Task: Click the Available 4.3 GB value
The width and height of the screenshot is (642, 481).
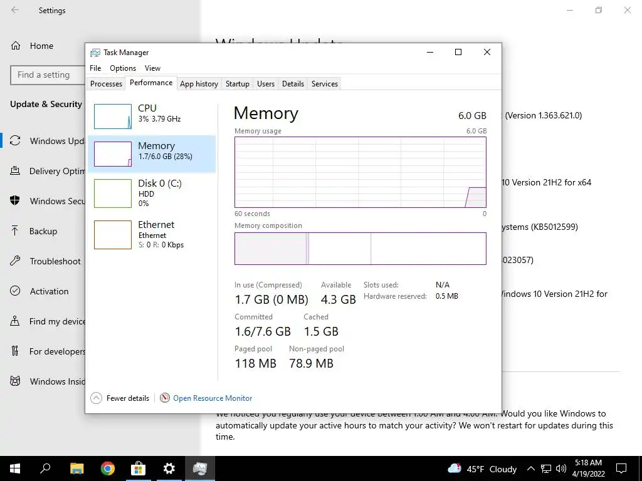Action: tap(338, 299)
